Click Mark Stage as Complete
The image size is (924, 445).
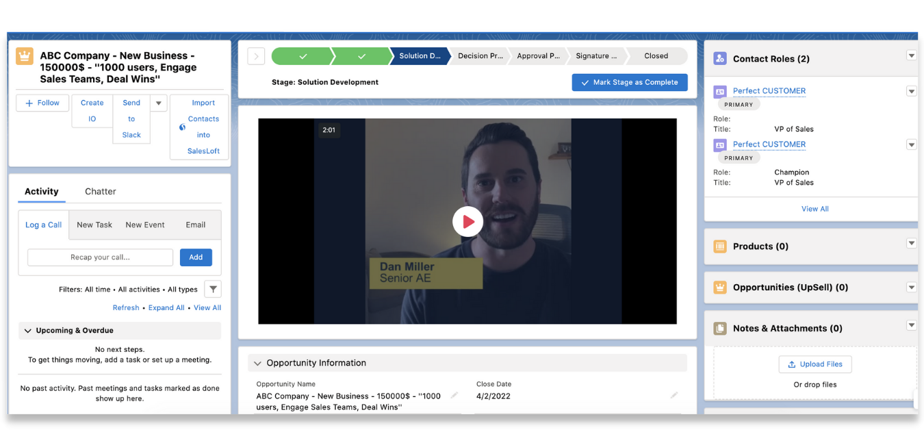click(629, 82)
